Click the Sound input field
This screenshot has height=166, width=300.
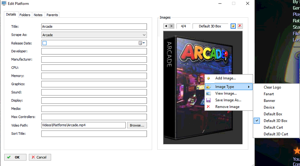click(x=94, y=92)
